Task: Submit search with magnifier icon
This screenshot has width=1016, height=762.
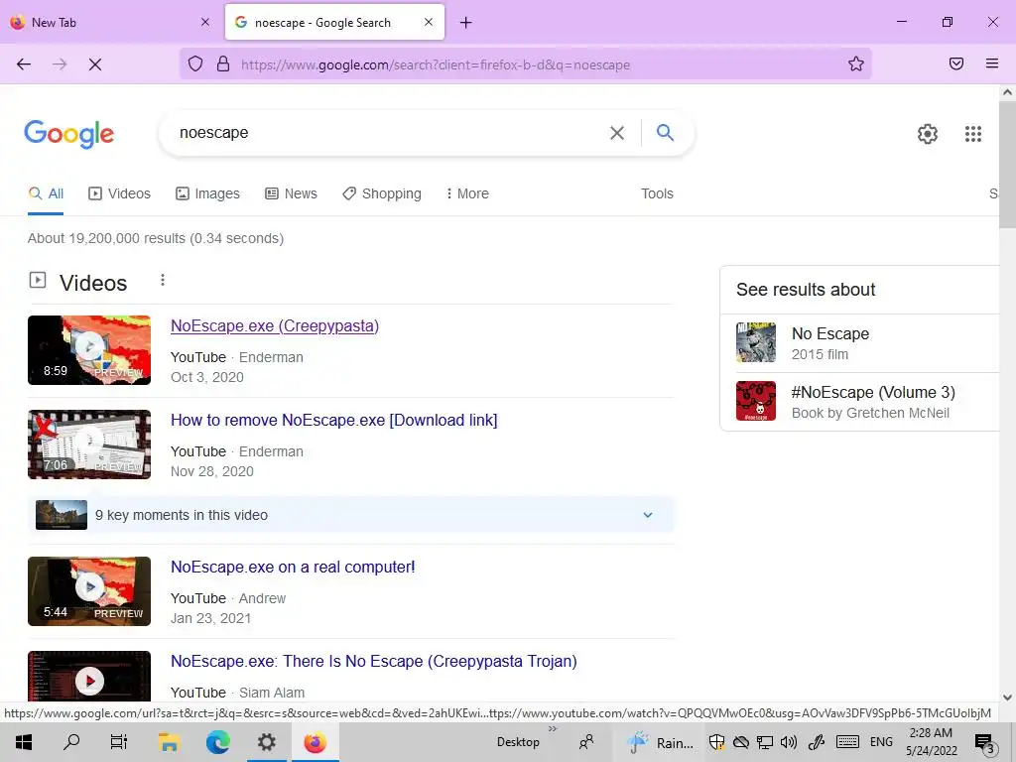Action: click(665, 133)
